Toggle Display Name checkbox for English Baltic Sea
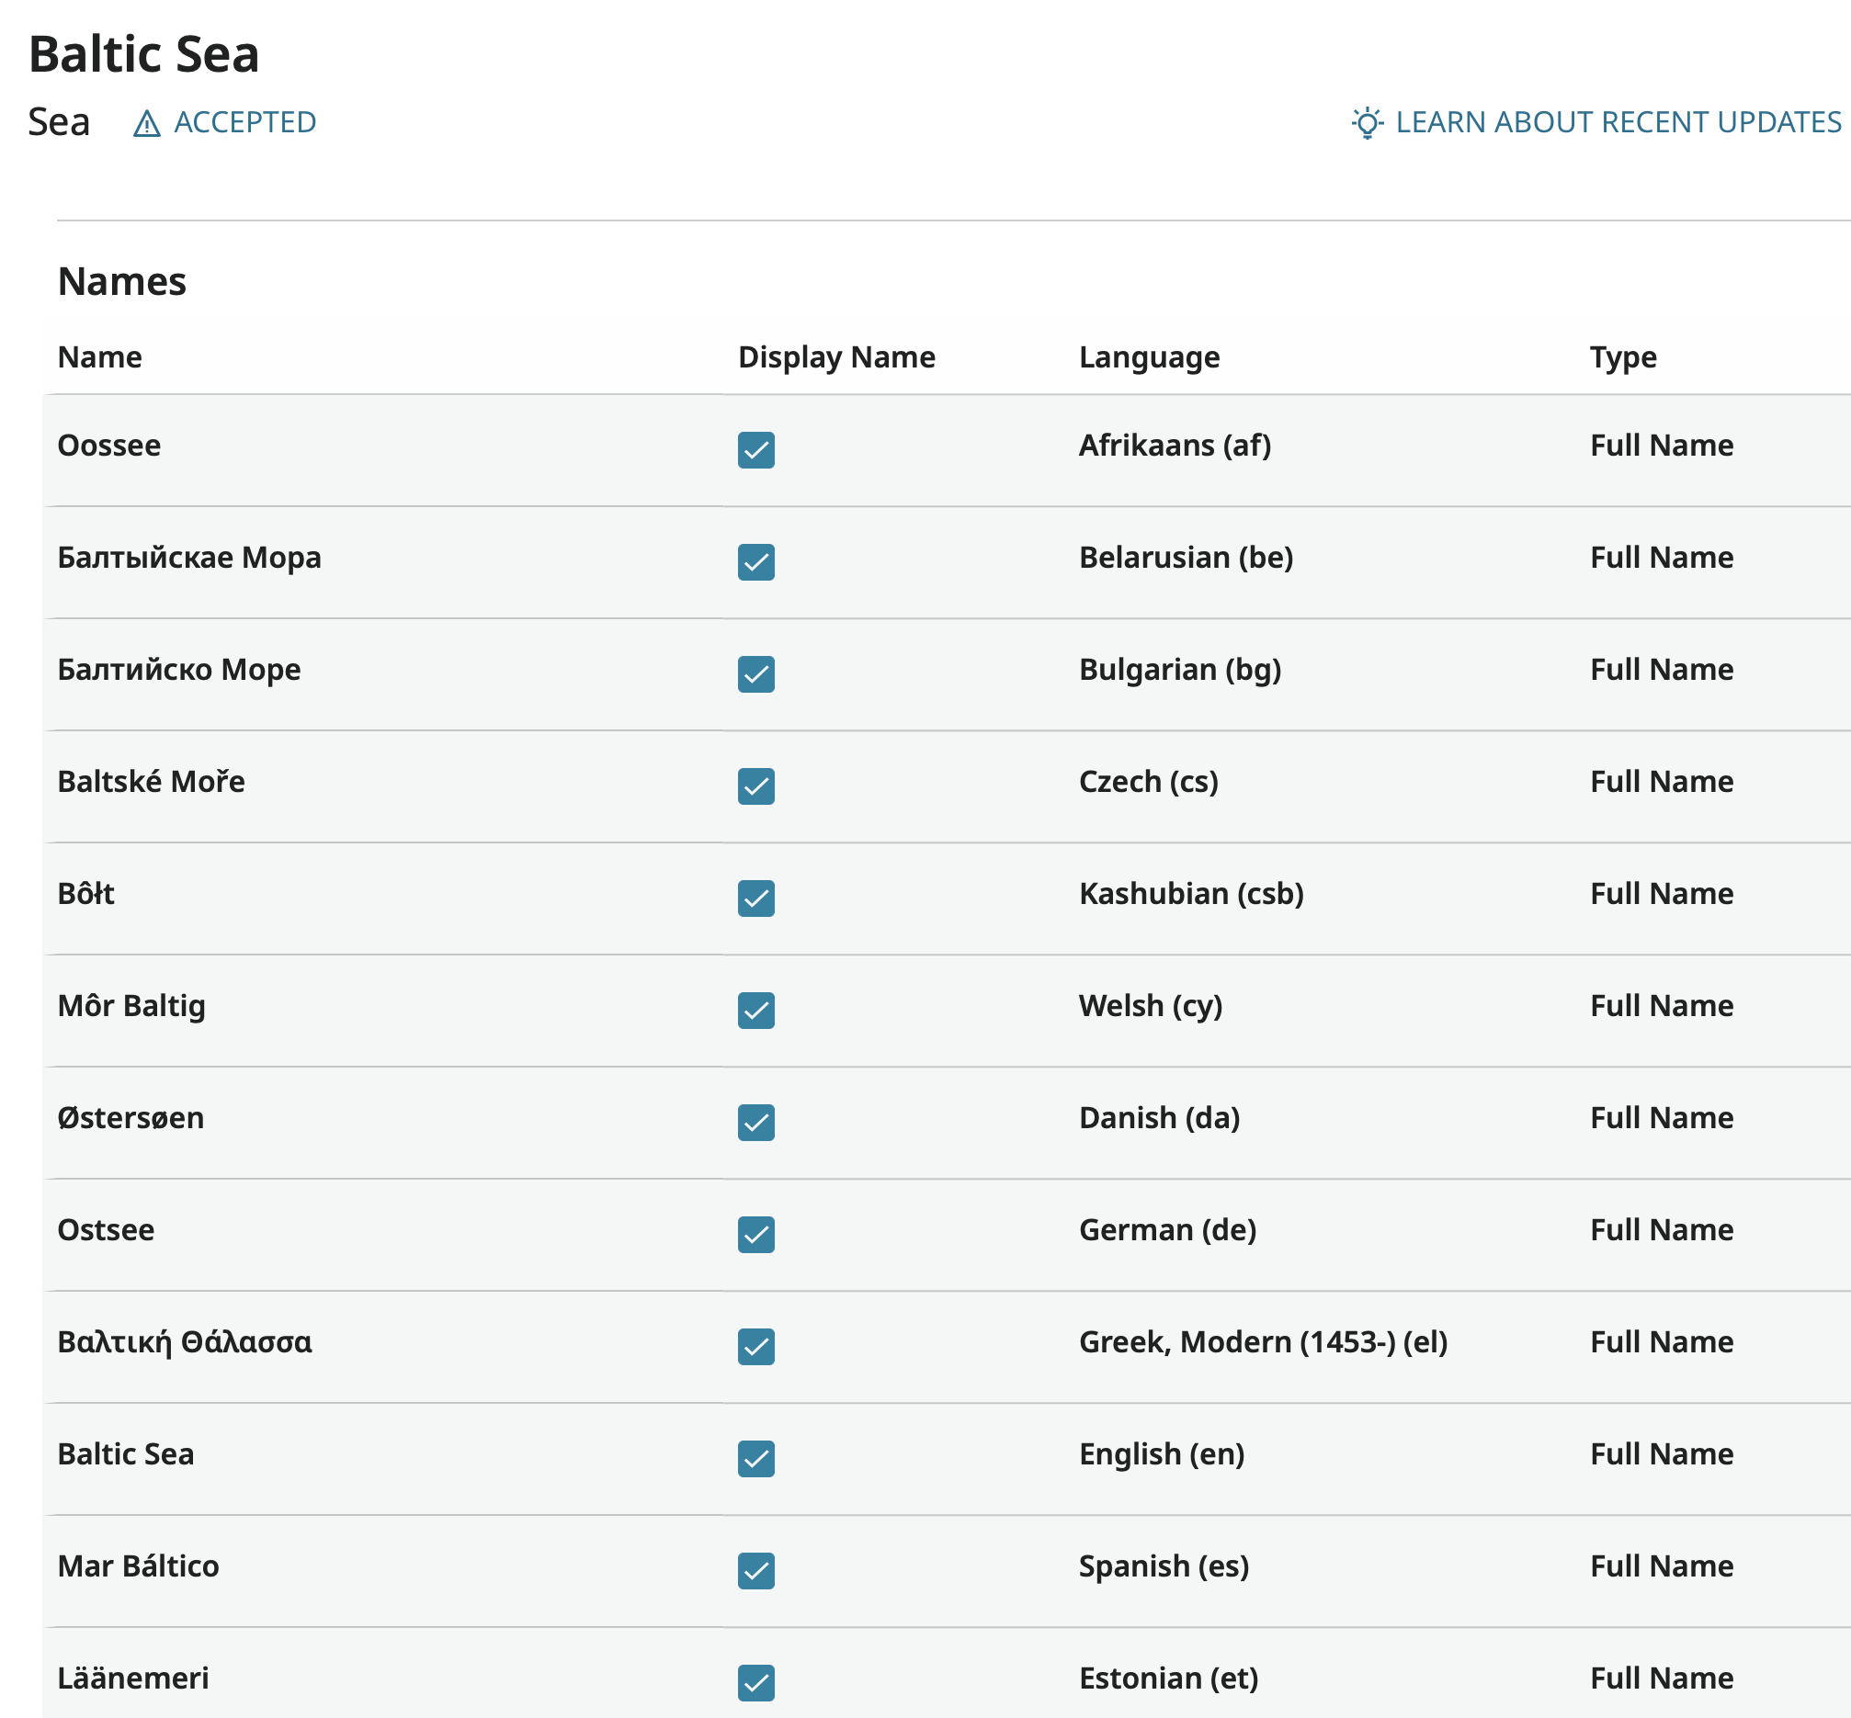 pyautogui.click(x=756, y=1459)
